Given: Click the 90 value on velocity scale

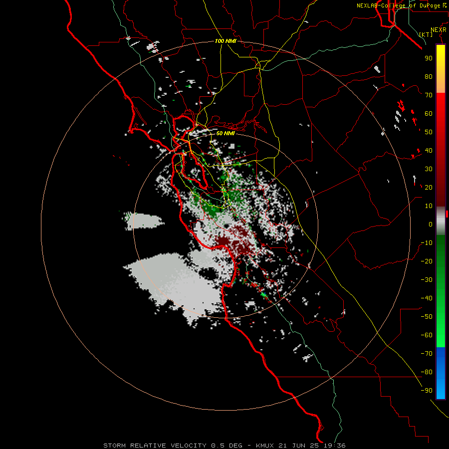Looking at the screenshot, I should tap(429, 58).
